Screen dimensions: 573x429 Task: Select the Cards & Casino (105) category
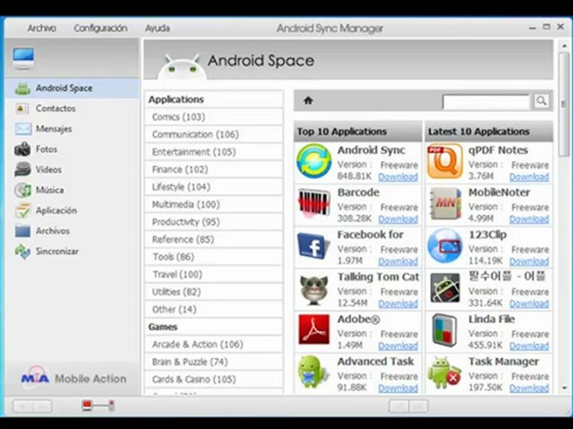[214, 380]
